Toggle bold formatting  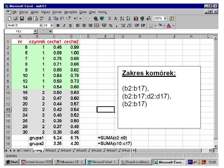click(58, 26)
